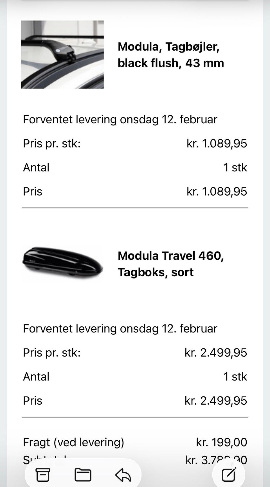Viewport: 270px width, 487px height.
Task: Tap the reply arrow icon
Action: [123, 475]
